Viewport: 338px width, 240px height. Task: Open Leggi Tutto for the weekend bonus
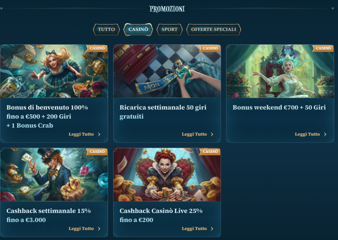point(307,134)
